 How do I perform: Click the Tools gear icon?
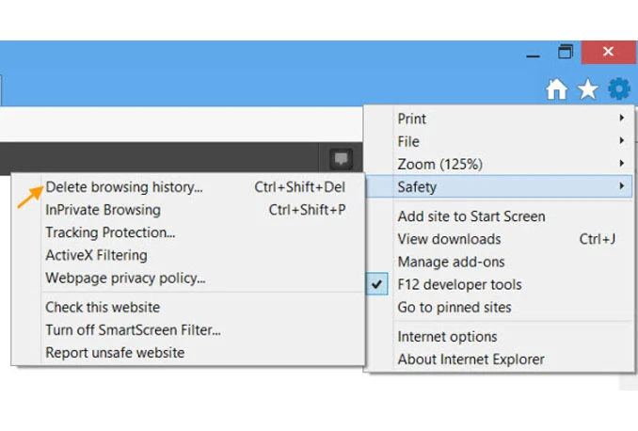coord(619,88)
